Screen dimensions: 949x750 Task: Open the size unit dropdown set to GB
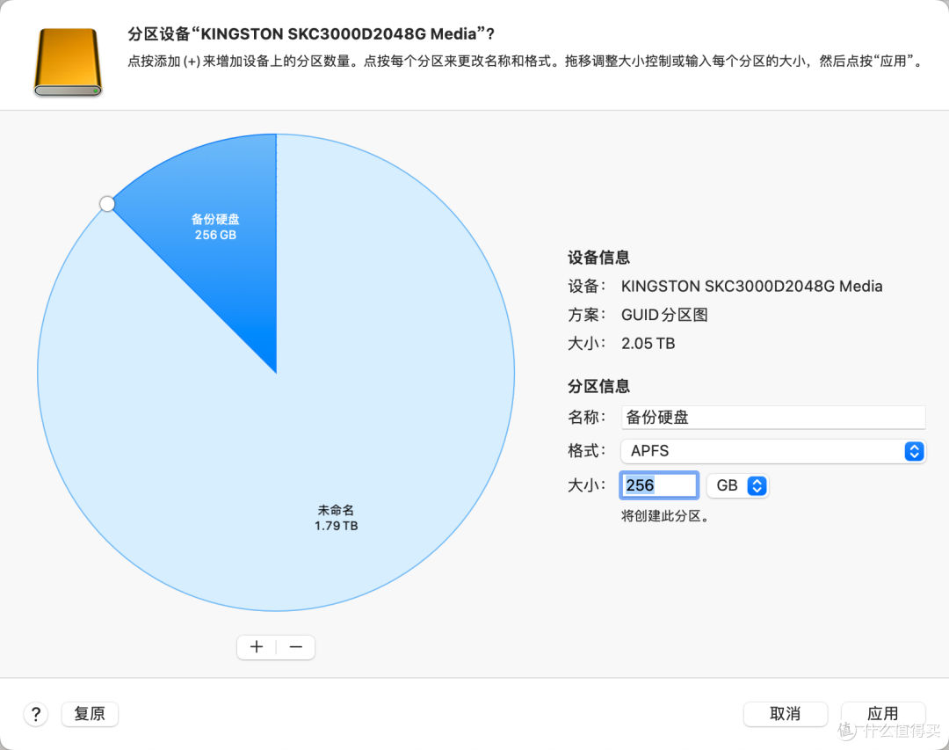tap(738, 484)
